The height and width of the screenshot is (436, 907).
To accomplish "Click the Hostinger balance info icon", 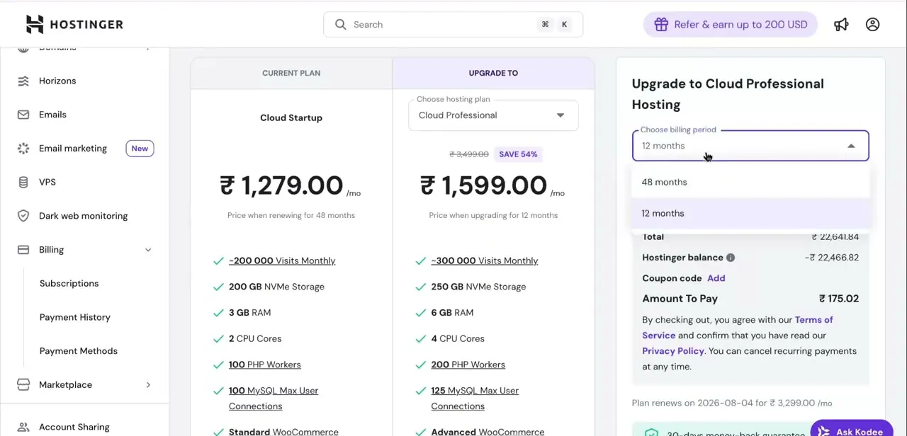I will coord(731,258).
